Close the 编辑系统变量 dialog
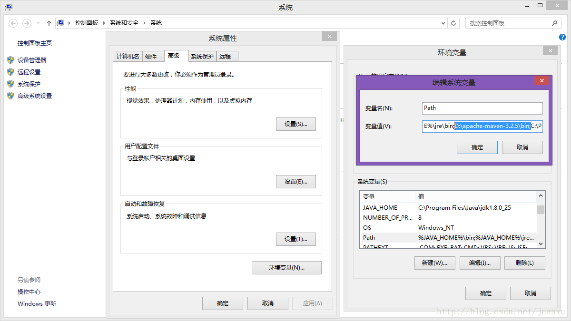 coord(541,81)
